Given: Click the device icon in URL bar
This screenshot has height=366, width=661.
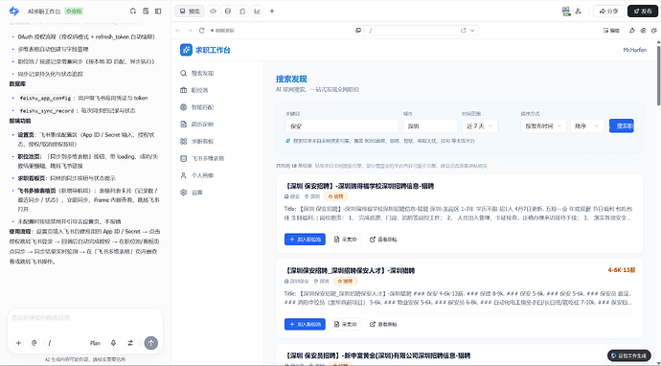Looking at the screenshot, I should pyautogui.click(x=358, y=31).
